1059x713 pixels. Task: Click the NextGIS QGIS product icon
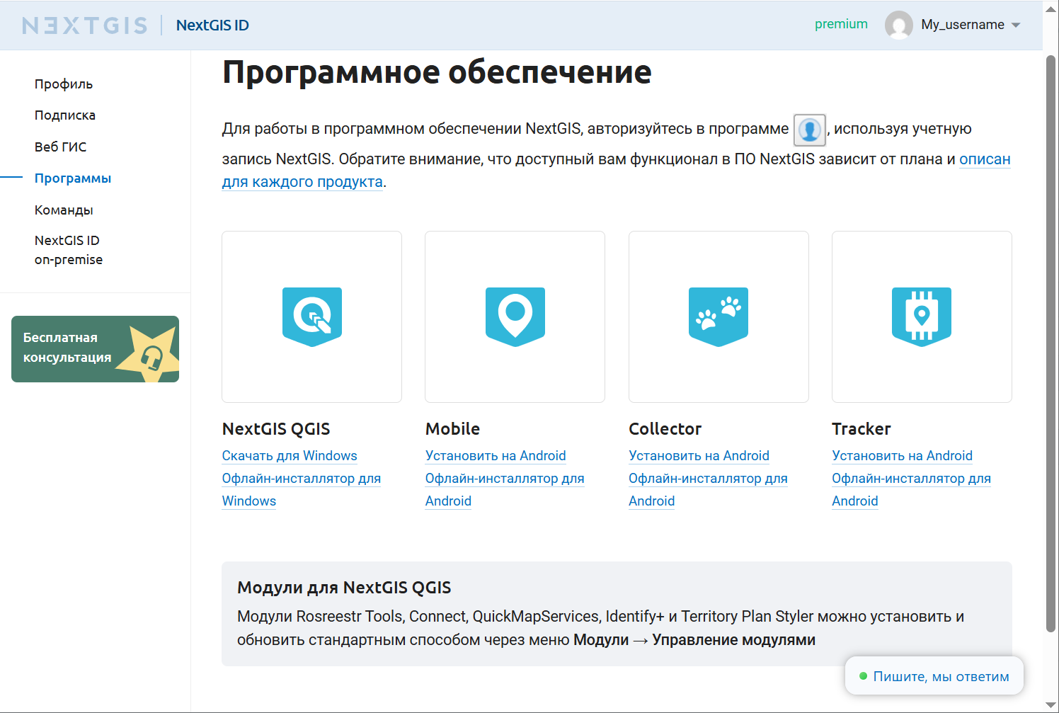click(x=312, y=316)
